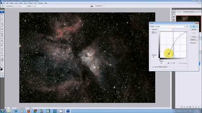Image resolution: width=202 pixels, height=113 pixels.
Task: Select the Pen tool
Action: [x=2, y=48]
